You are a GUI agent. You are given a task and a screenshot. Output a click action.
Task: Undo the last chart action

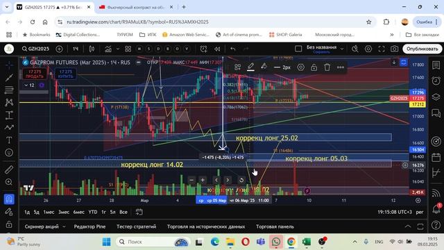tap(233, 49)
